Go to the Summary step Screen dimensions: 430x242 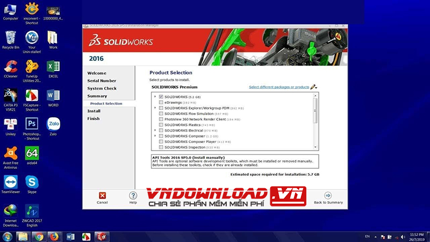pos(97,96)
